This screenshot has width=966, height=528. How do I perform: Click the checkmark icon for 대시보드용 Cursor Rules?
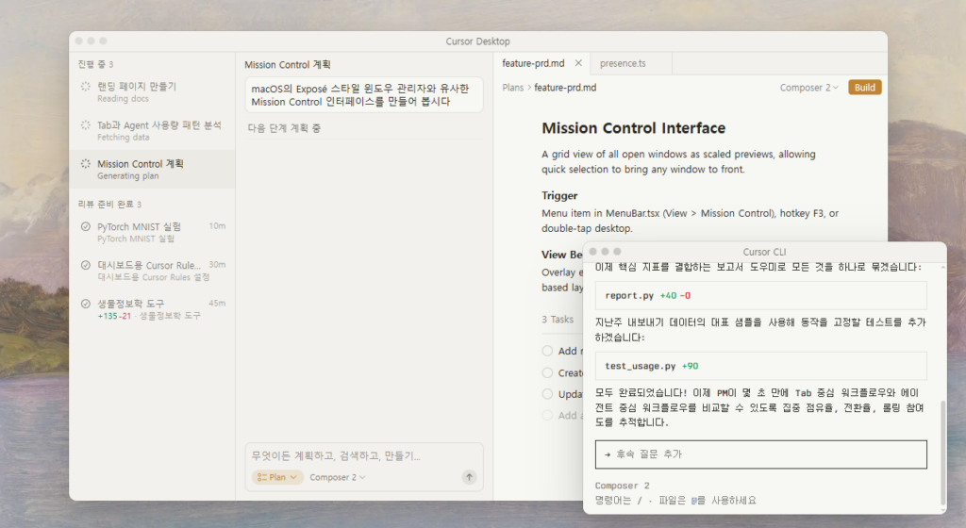(86, 266)
